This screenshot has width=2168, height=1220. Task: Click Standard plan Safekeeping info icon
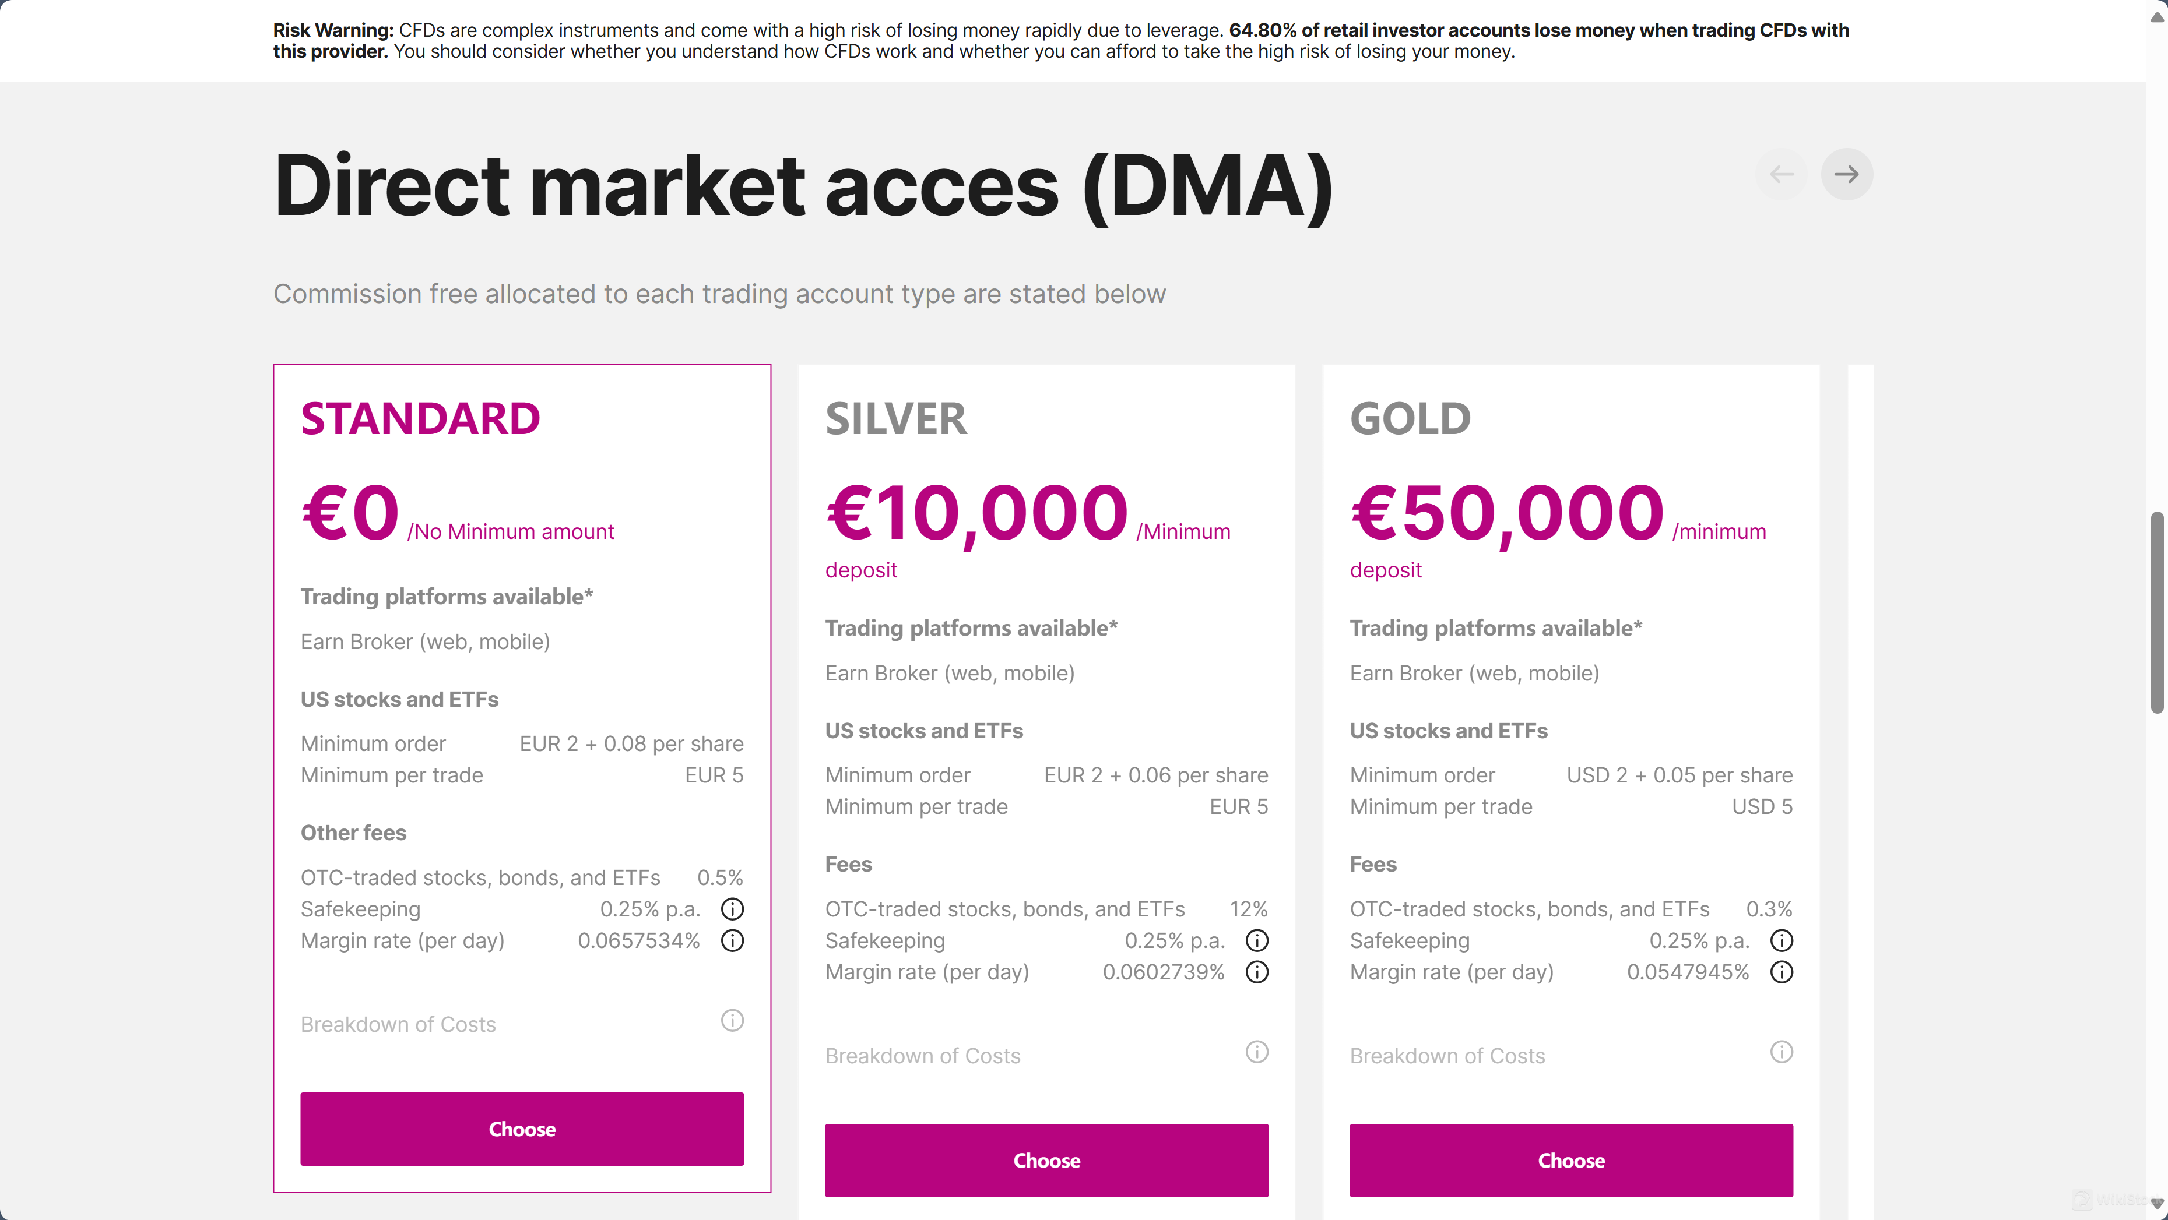point(732,909)
